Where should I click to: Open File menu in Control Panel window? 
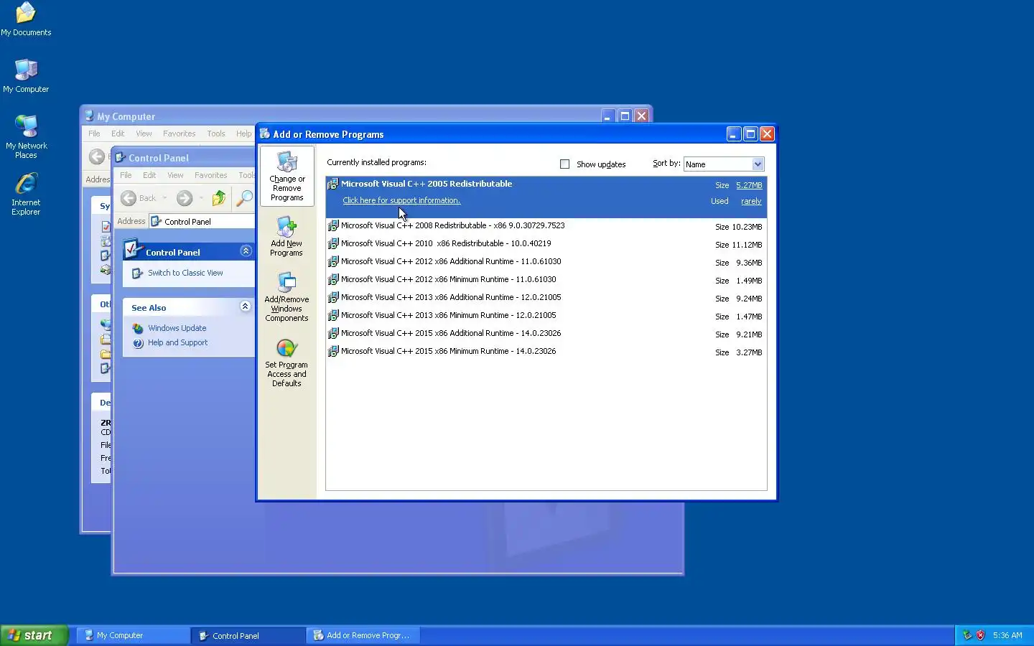126,175
